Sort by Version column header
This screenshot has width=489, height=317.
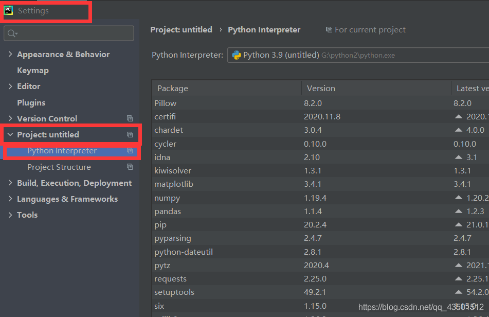tap(376, 89)
